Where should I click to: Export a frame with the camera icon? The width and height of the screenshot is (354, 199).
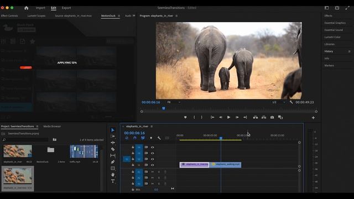click(x=272, y=117)
